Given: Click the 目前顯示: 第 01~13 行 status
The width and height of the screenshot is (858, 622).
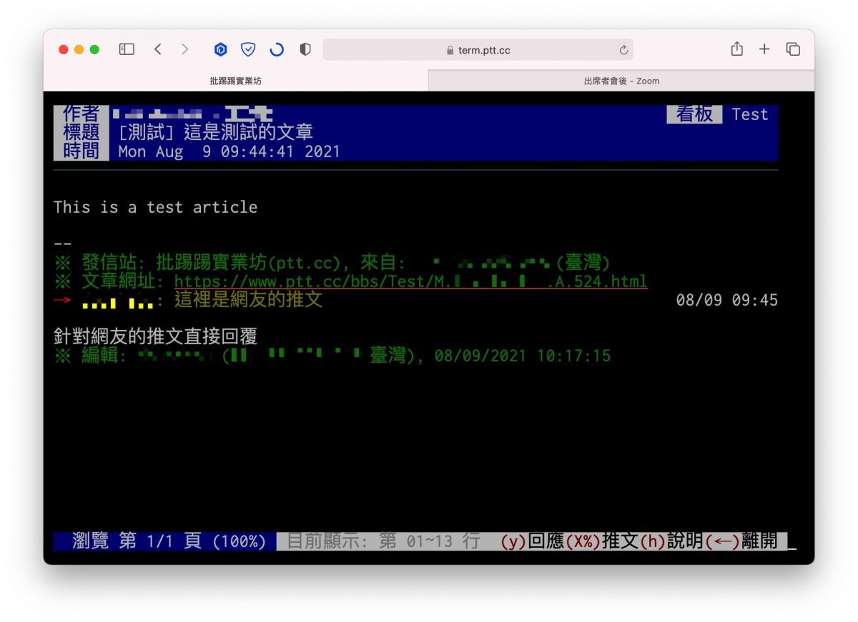Looking at the screenshot, I should point(383,541).
